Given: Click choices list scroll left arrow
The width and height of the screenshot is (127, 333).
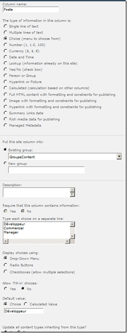Looking at the screenshot, I should coord(6,241).
